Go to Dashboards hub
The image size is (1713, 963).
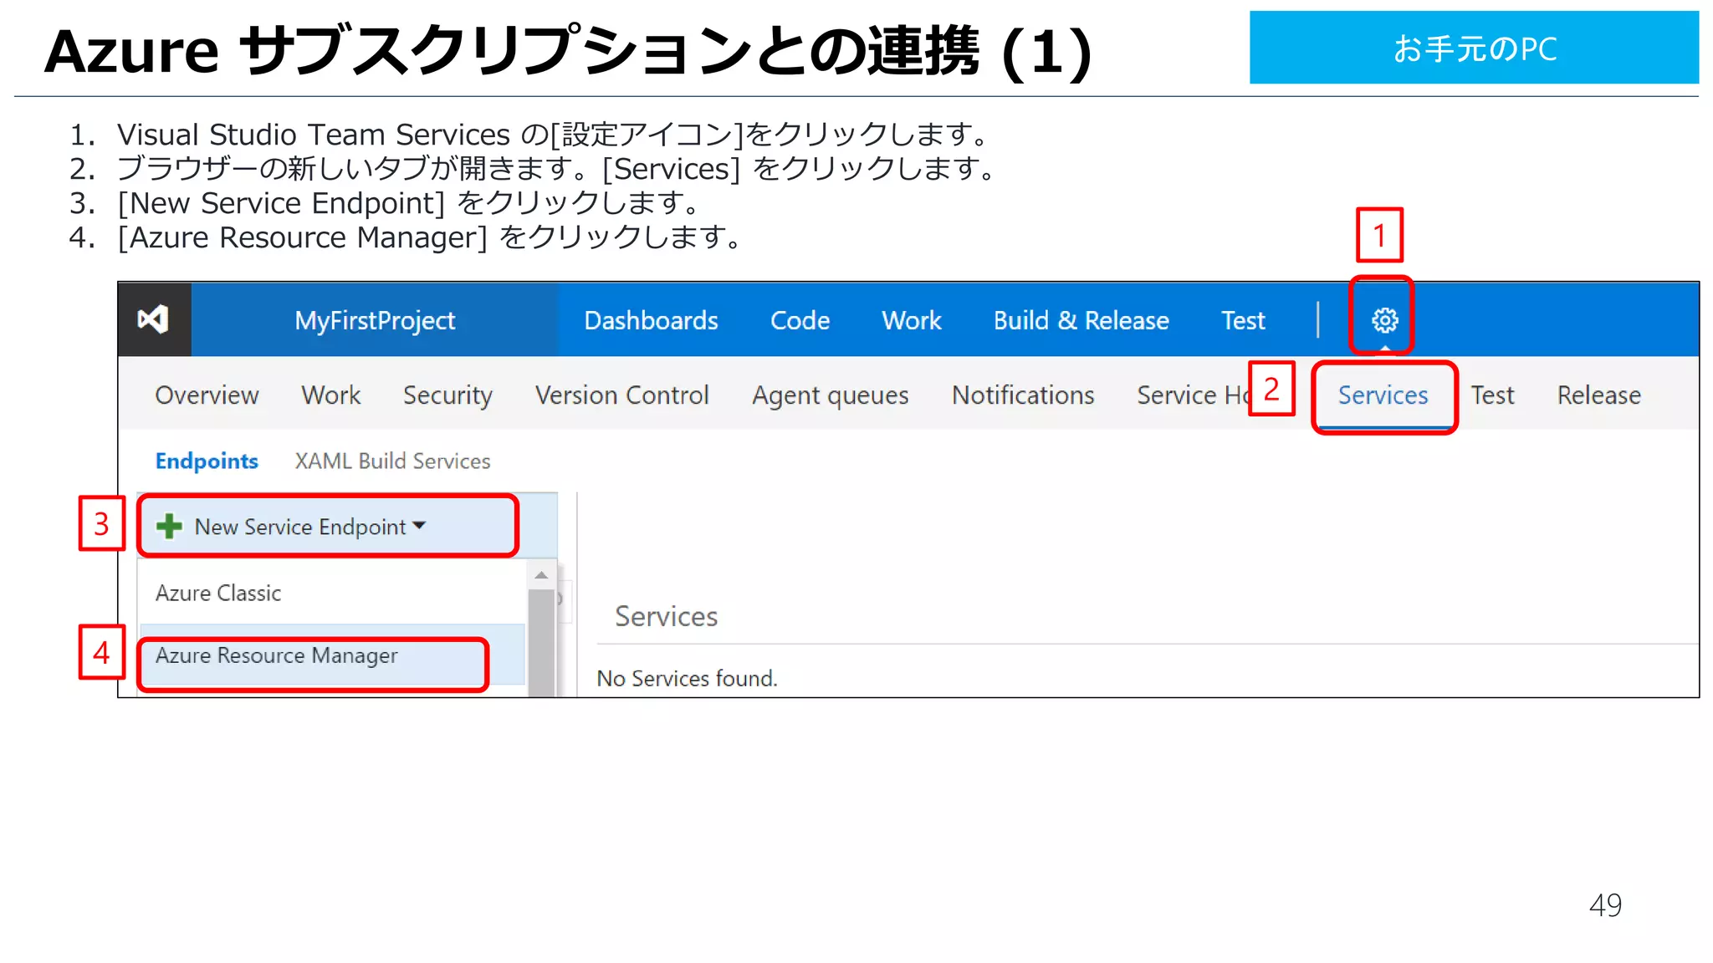pyautogui.click(x=651, y=320)
